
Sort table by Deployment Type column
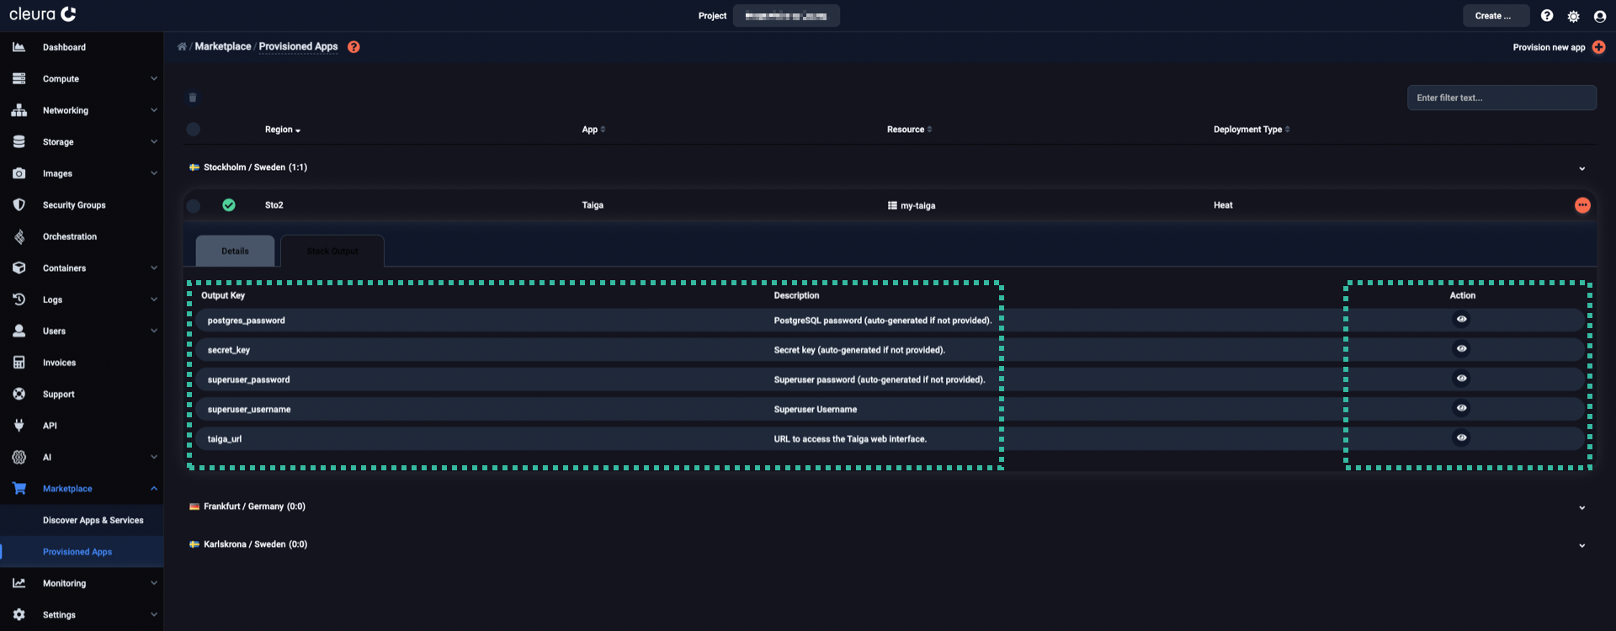coord(1252,130)
